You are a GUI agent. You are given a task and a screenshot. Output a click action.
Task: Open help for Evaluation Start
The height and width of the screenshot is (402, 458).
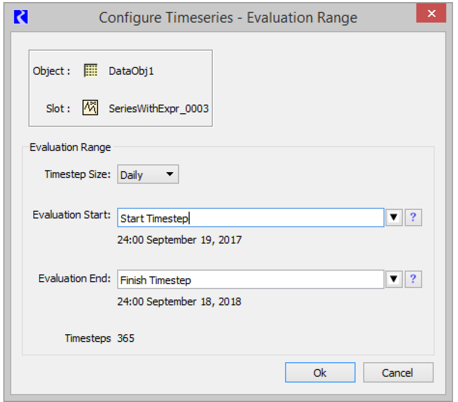pos(413,218)
